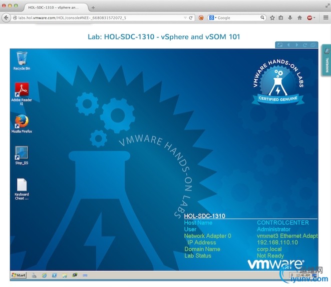Viewport: 331px width, 287px height.
Task: Click into the Google search field
Action: (238, 18)
